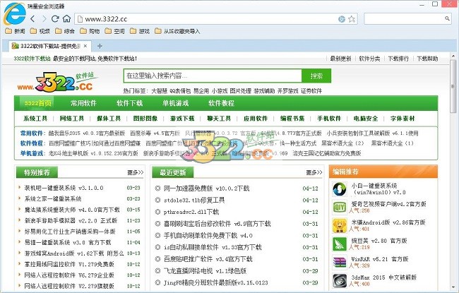Click 下载帮助 top link

[427, 59]
